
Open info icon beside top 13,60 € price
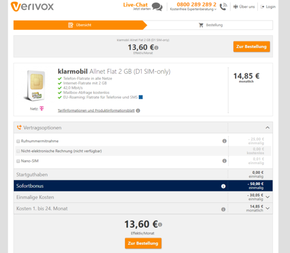coord(156,48)
